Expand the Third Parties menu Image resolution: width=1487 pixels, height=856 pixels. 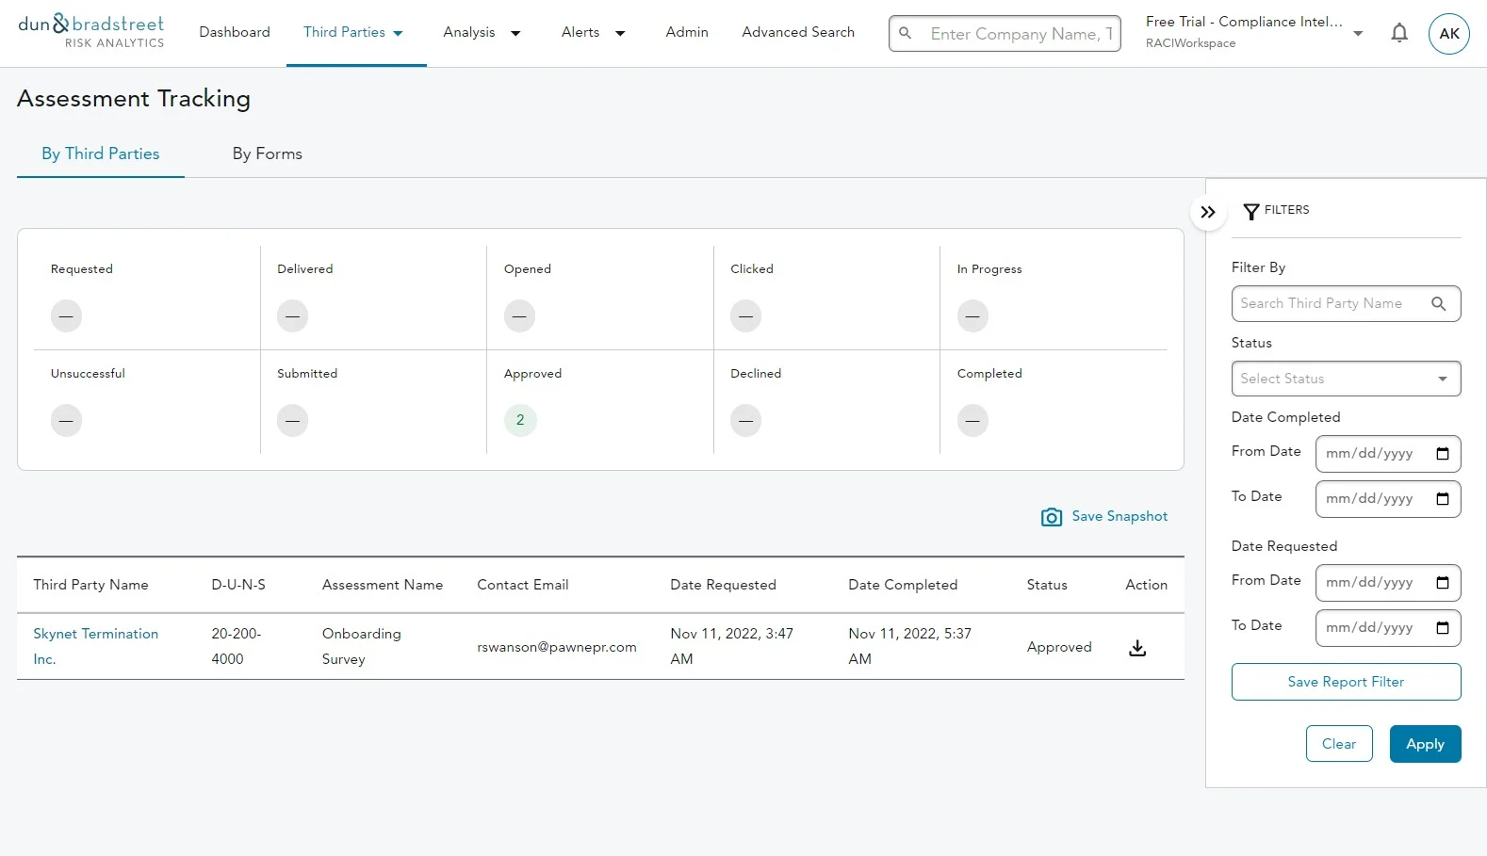(353, 32)
